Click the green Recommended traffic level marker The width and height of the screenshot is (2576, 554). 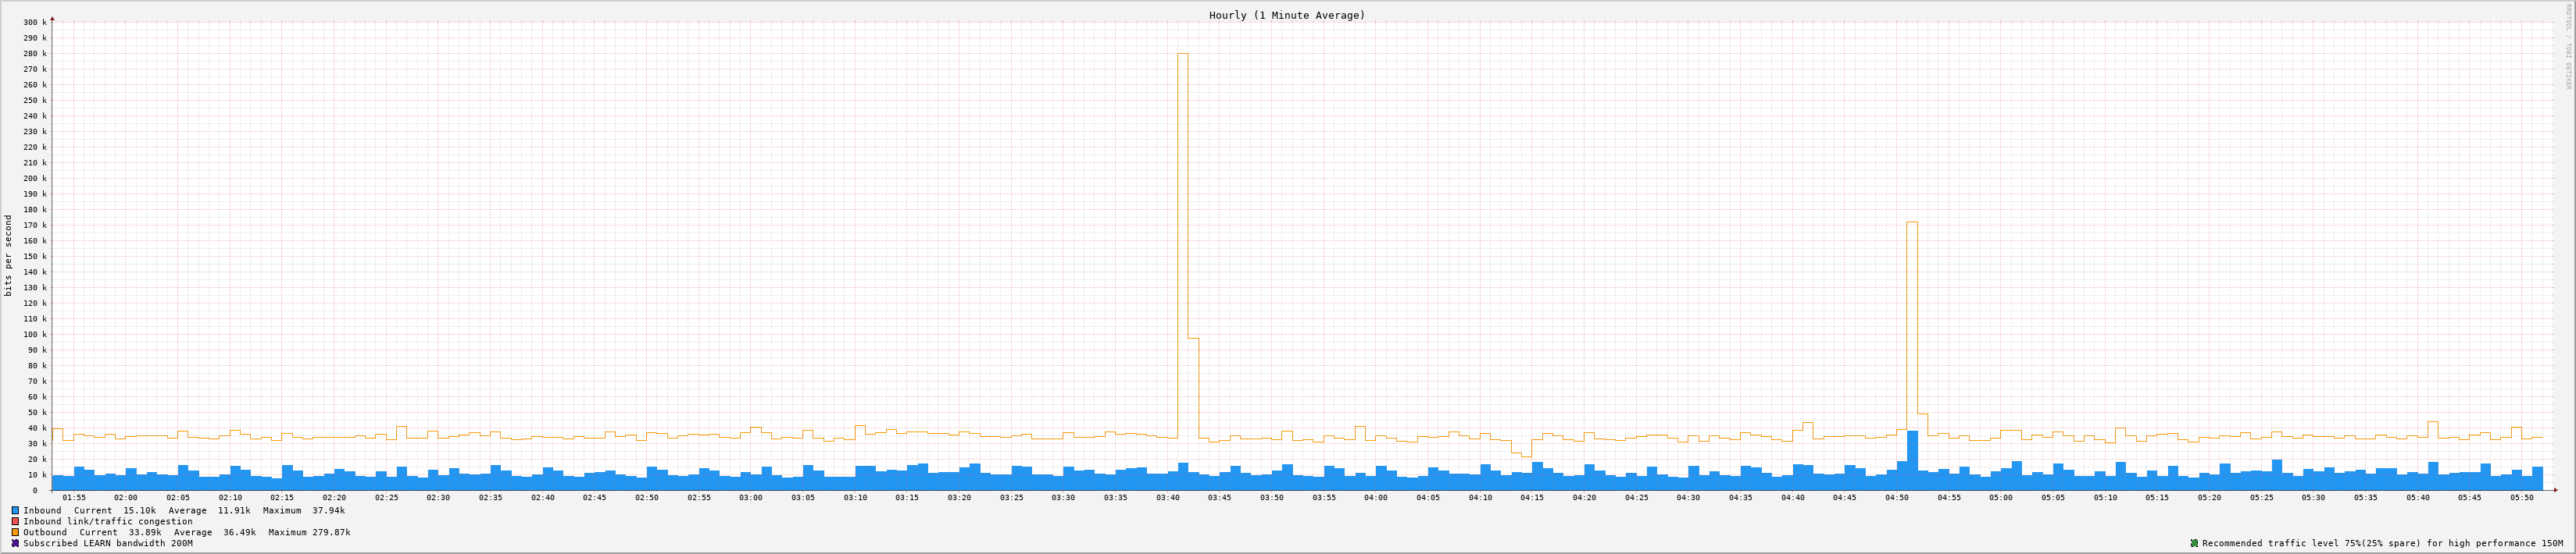(x=2194, y=543)
